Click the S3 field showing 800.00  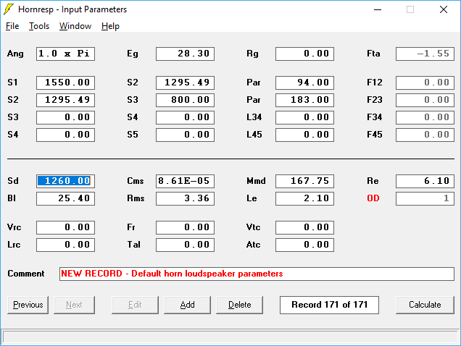coord(186,100)
